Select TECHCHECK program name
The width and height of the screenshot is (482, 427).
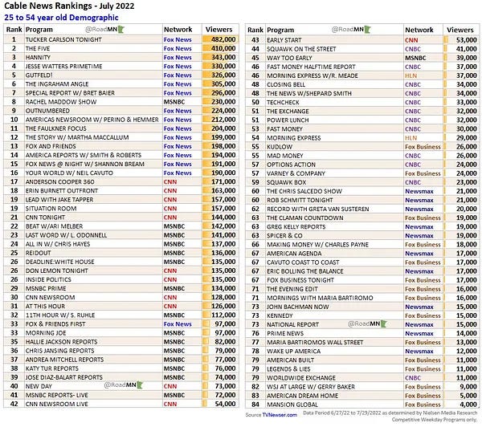[x=283, y=103]
